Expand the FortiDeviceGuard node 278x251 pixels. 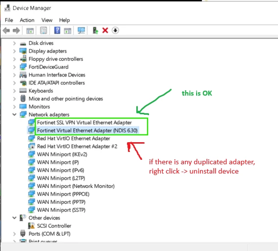coord(14,67)
